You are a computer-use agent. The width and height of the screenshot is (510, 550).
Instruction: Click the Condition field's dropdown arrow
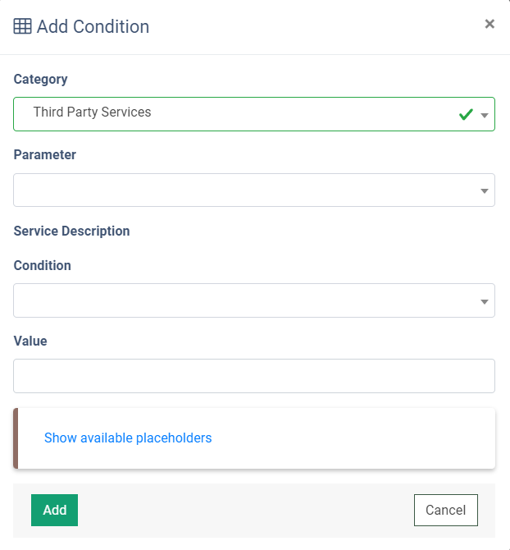coord(485,302)
